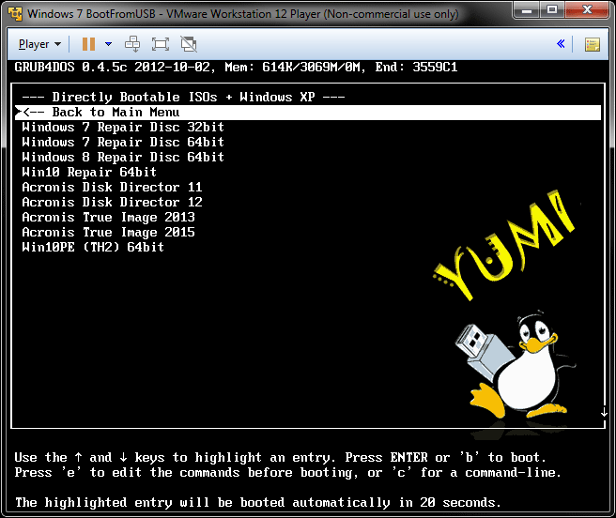The height and width of the screenshot is (518, 616).
Task: Select Windows 8 Repair Disc 64bit
Action: 123,157
